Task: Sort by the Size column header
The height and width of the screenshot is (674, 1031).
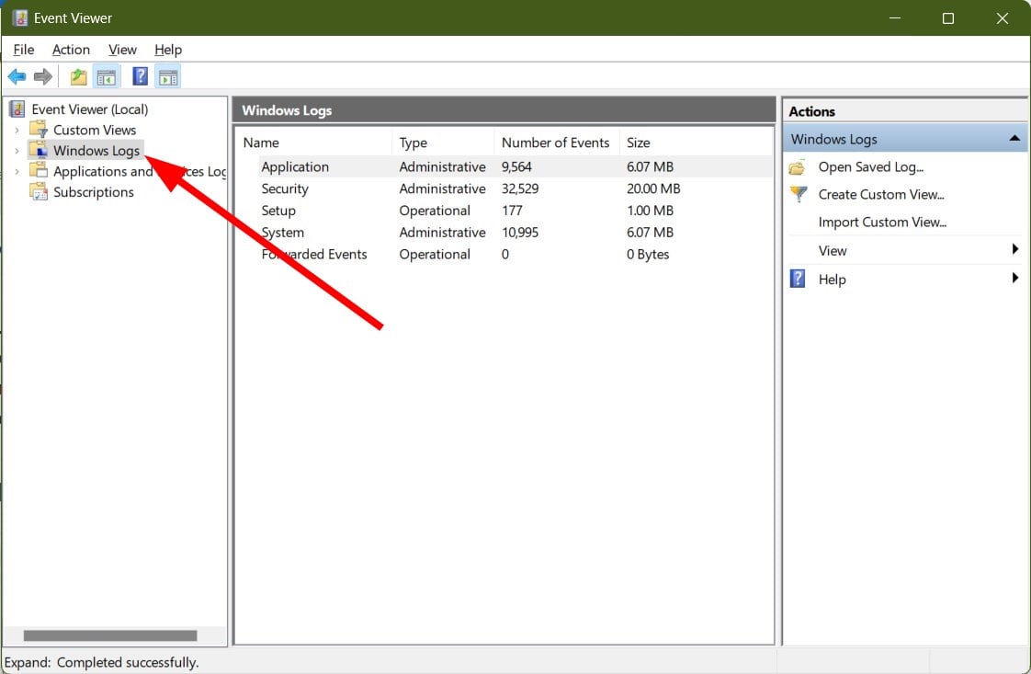Action: point(696,143)
